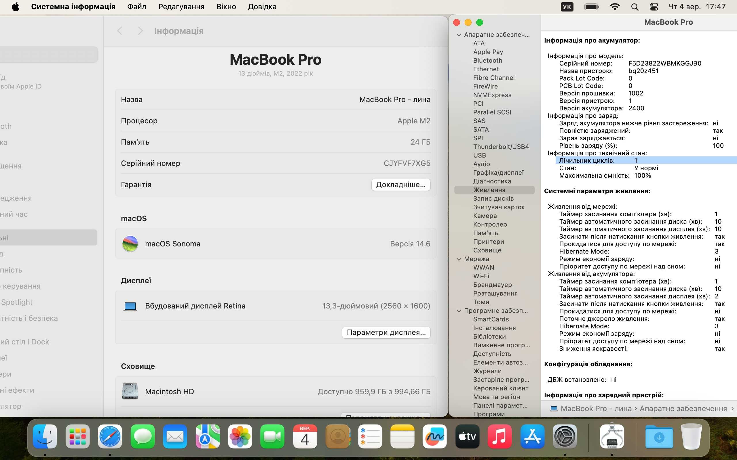Screen dimensions: 737x460
Task: Open Calendar icon showing 4
Action: [305, 436]
